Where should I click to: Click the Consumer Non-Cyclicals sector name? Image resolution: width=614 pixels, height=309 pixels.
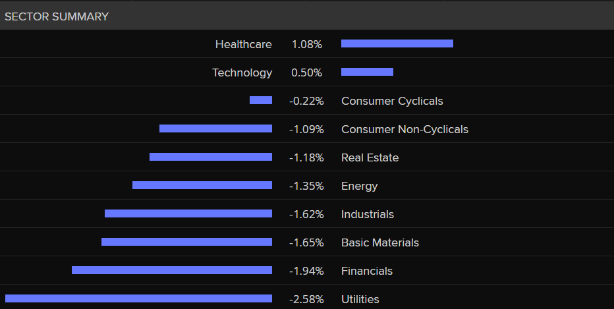pos(405,129)
